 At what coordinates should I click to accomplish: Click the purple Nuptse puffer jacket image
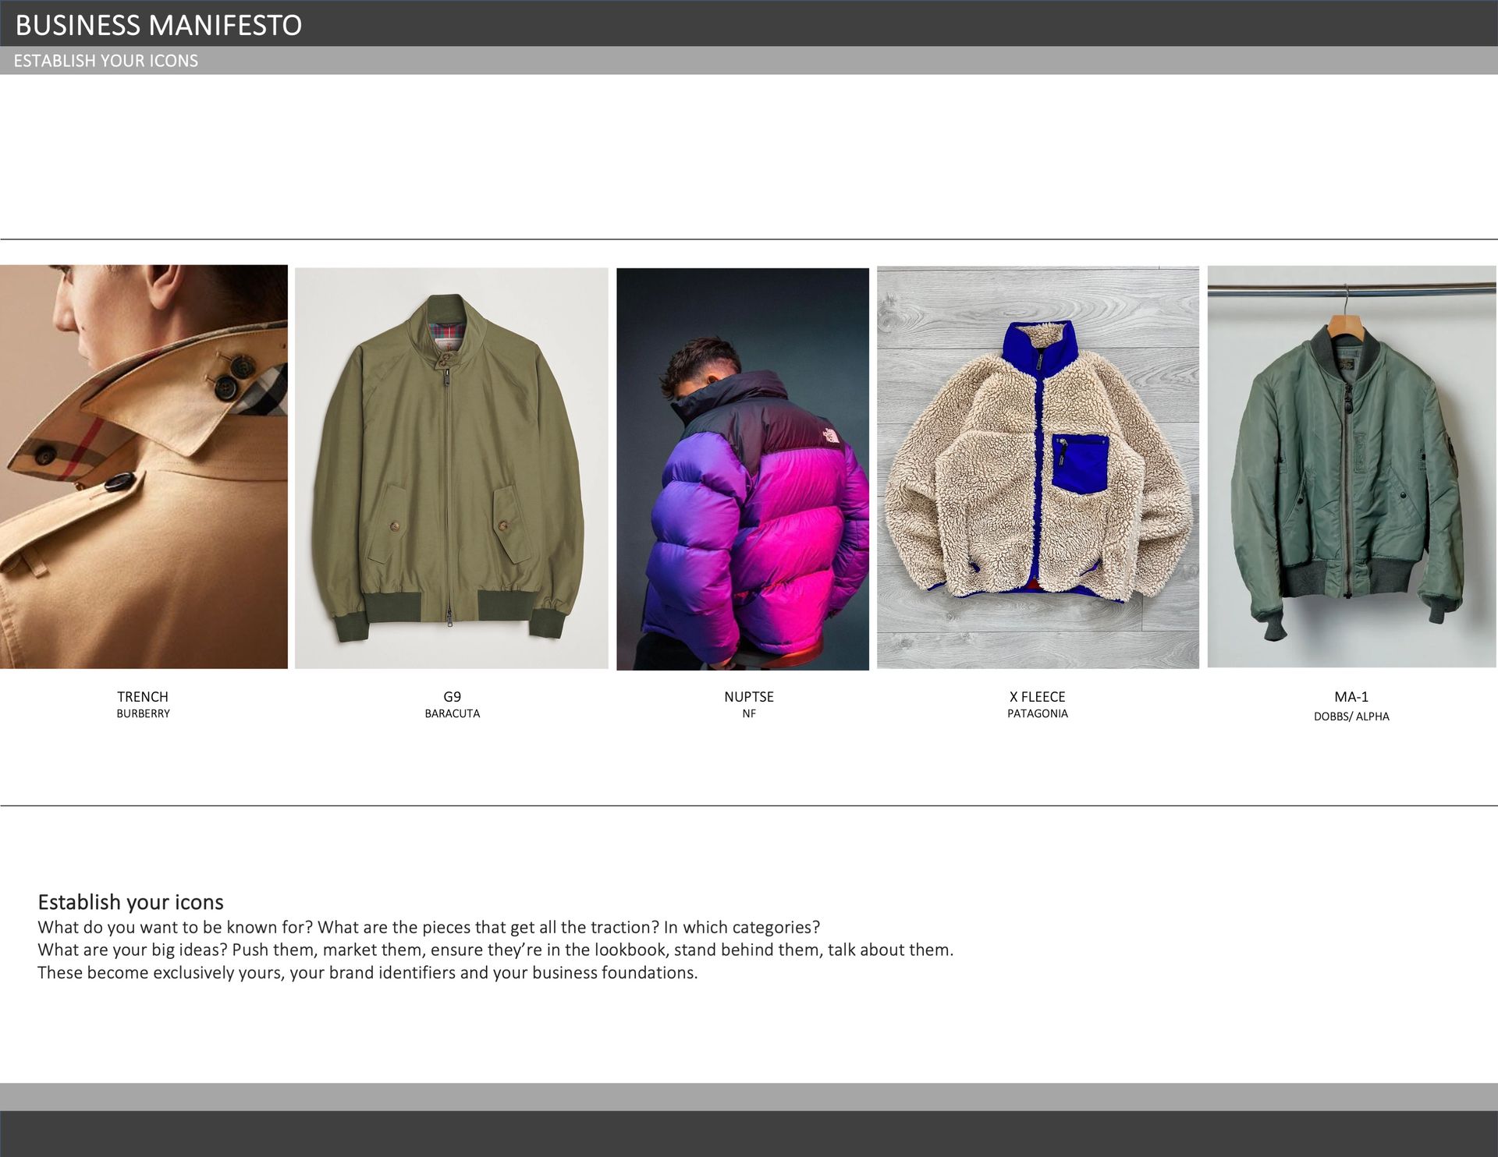pos(743,469)
